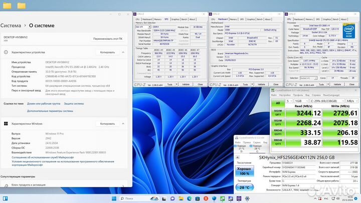The image size is (361, 203).
Task: Open Ключ продукта и активация entry
Action: tap(64, 185)
